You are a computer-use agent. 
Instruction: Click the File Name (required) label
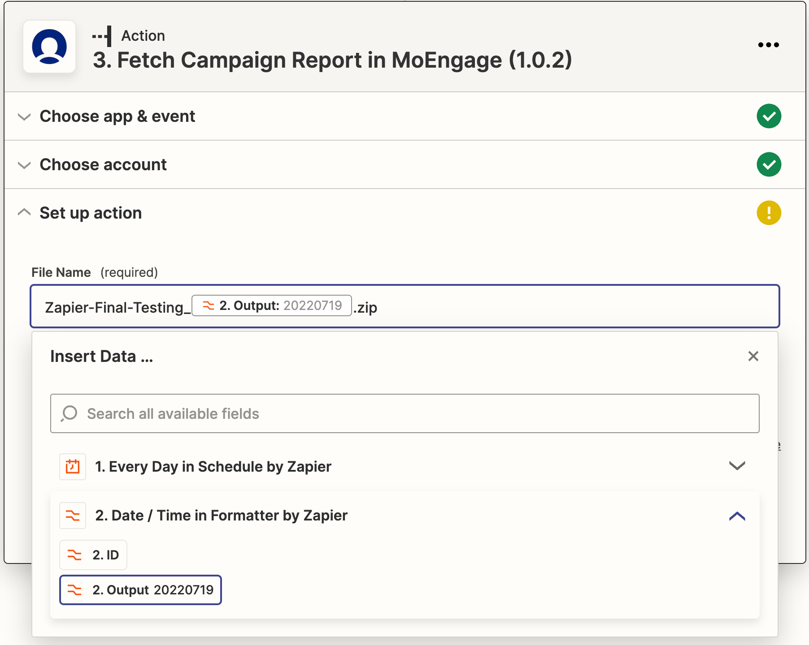(95, 272)
